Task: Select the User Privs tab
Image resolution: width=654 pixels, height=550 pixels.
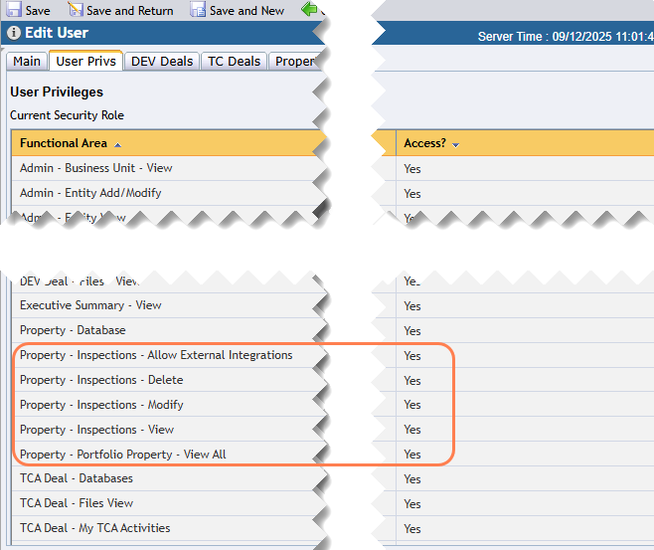Action: [86, 62]
